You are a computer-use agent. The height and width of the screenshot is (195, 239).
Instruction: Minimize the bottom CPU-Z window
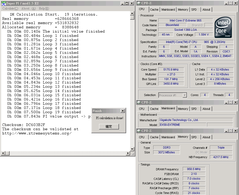tap(226, 131)
